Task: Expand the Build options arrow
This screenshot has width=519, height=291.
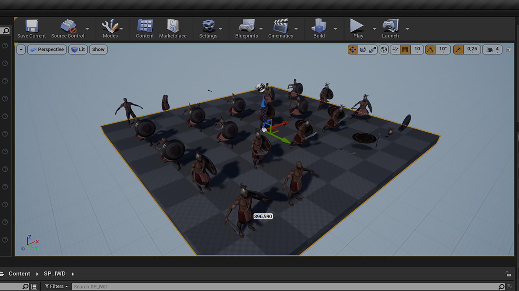Action: point(335,29)
